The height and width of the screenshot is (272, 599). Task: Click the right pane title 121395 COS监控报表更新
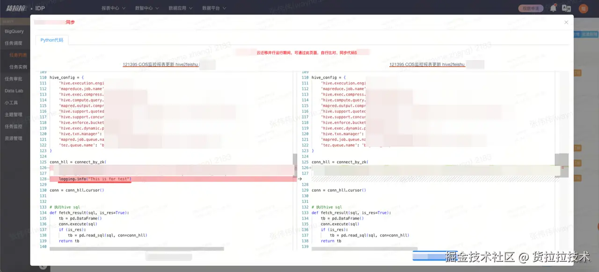427,64
